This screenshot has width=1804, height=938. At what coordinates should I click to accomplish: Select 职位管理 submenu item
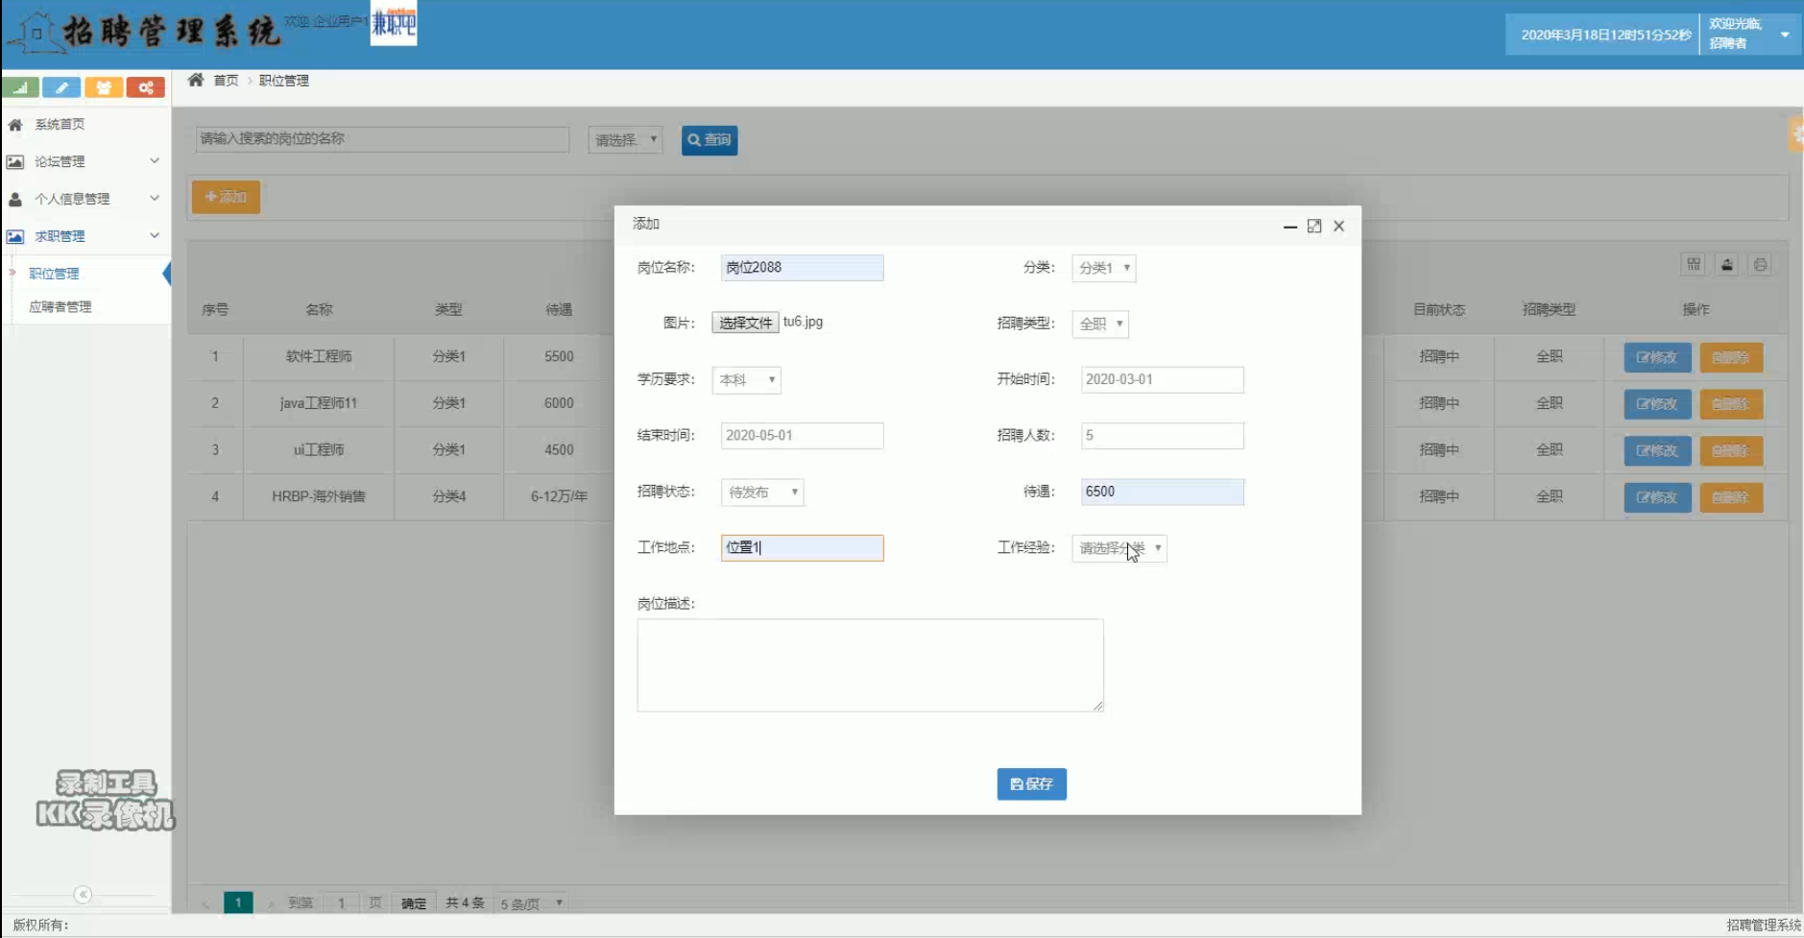click(x=55, y=274)
